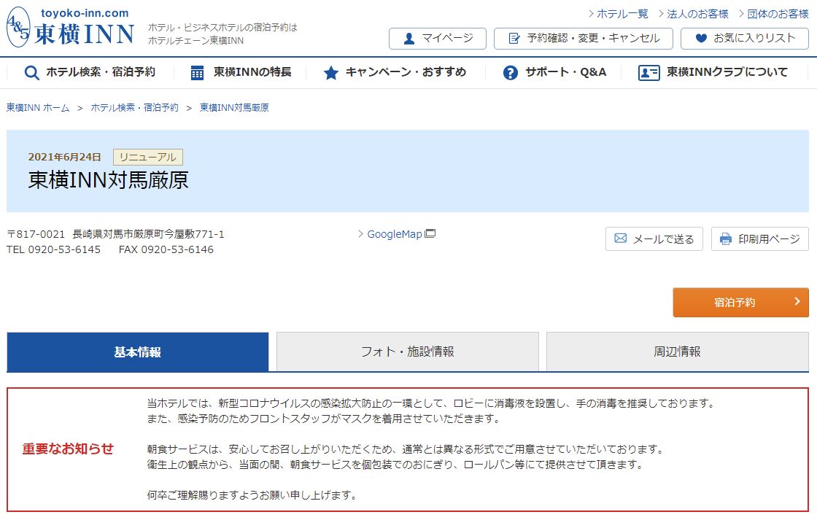Click the 東横INN logo
The height and width of the screenshot is (520, 817).
click(70, 28)
